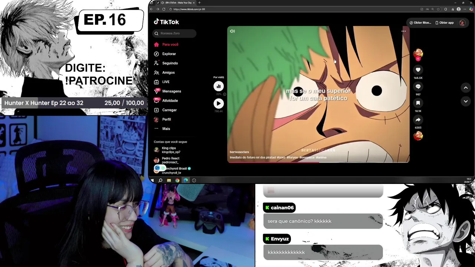Open the Seguindo feed
The height and width of the screenshot is (267, 475).
tap(170, 63)
